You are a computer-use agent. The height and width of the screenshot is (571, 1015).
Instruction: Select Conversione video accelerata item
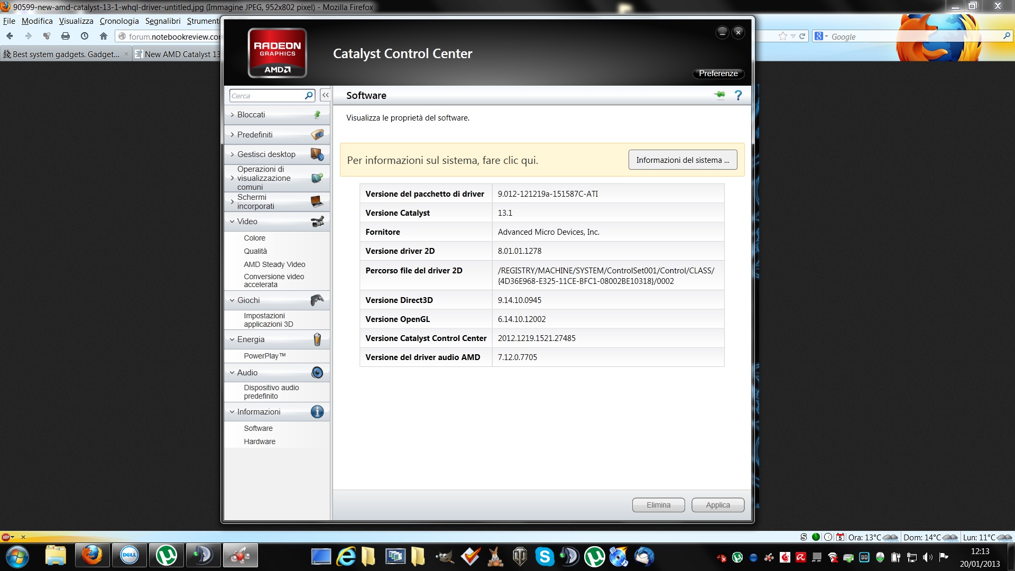coord(274,280)
